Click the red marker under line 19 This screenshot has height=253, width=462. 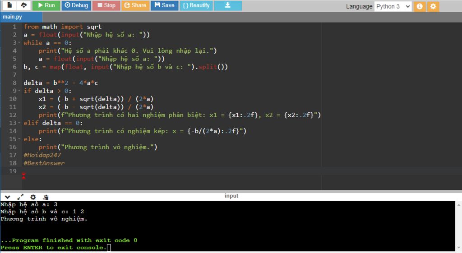(x=23, y=176)
